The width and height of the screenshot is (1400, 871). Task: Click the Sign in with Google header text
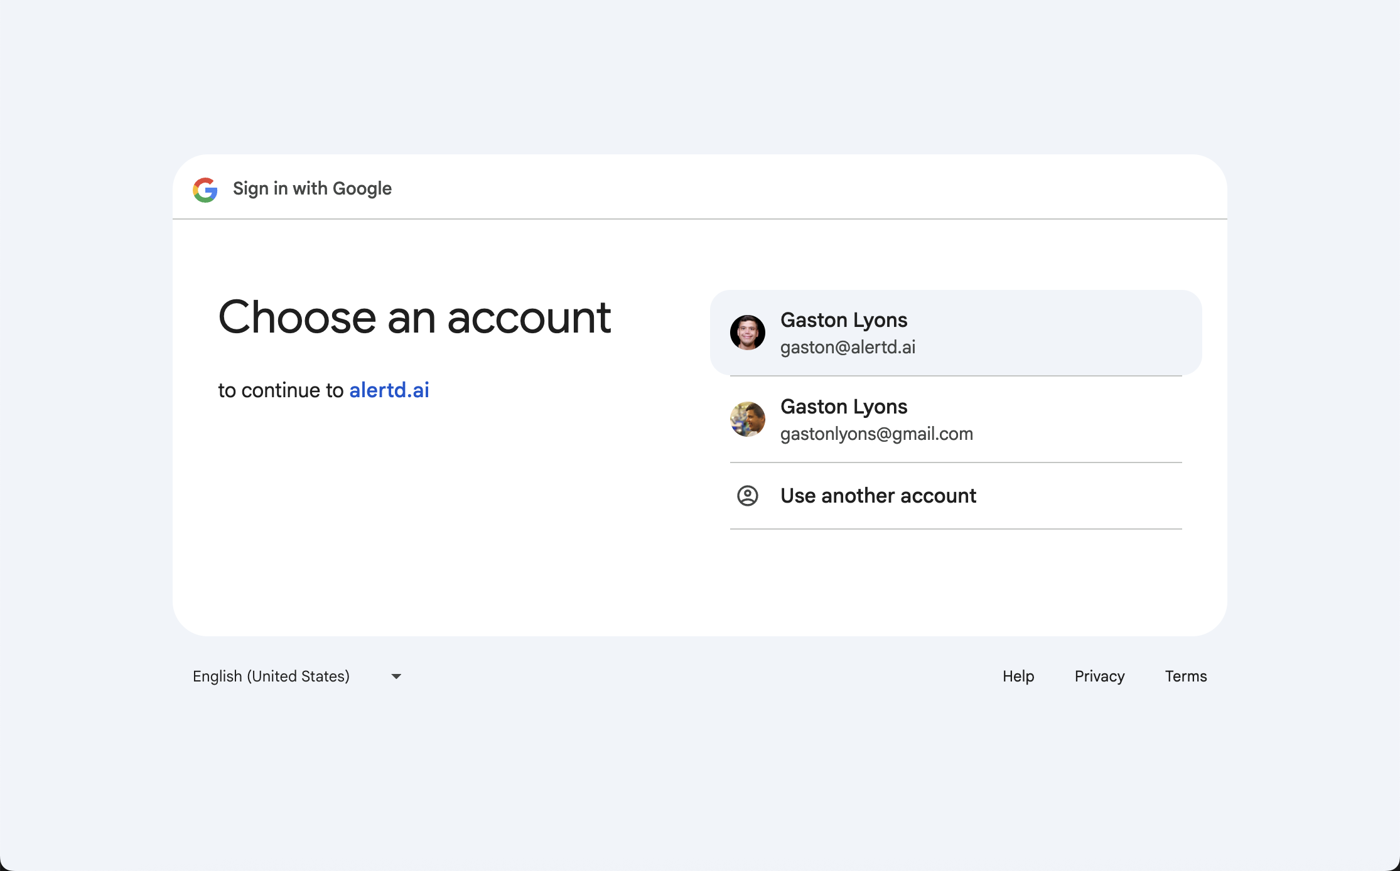(312, 188)
